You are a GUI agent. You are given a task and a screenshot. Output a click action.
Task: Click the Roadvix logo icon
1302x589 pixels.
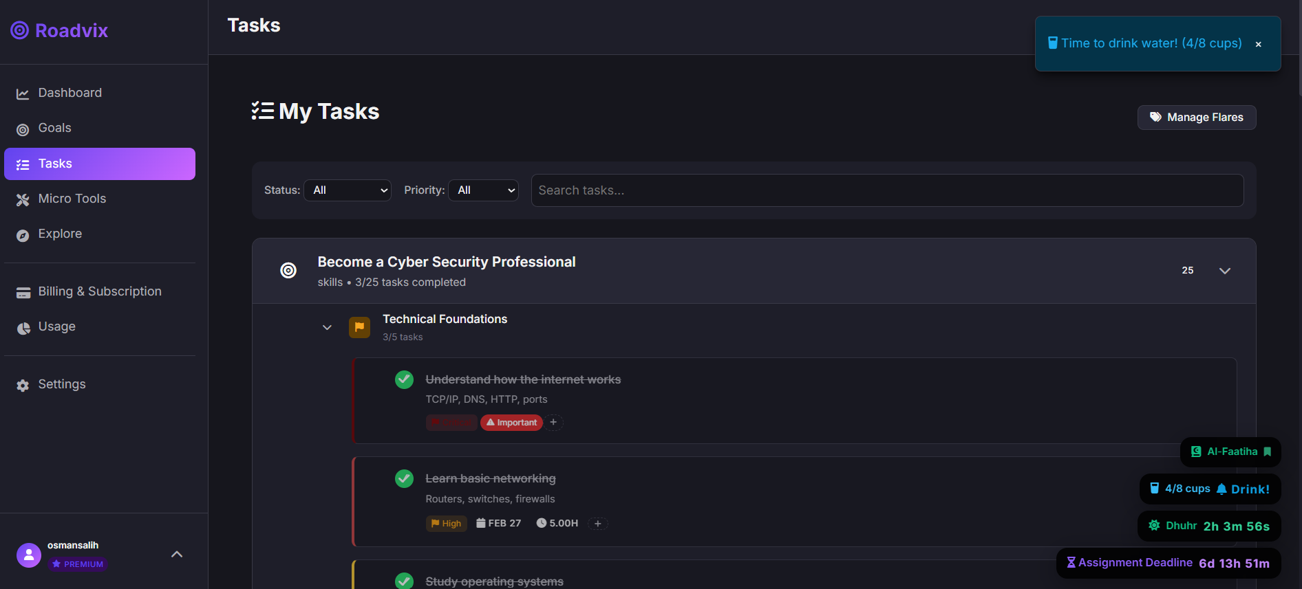tap(20, 30)
